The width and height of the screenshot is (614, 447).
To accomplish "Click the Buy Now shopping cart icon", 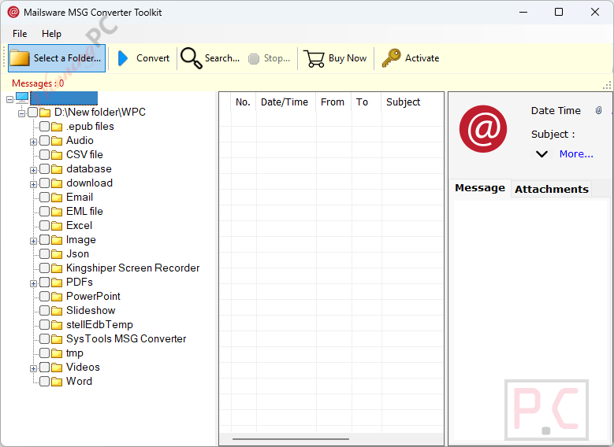I will click(314, 59).
